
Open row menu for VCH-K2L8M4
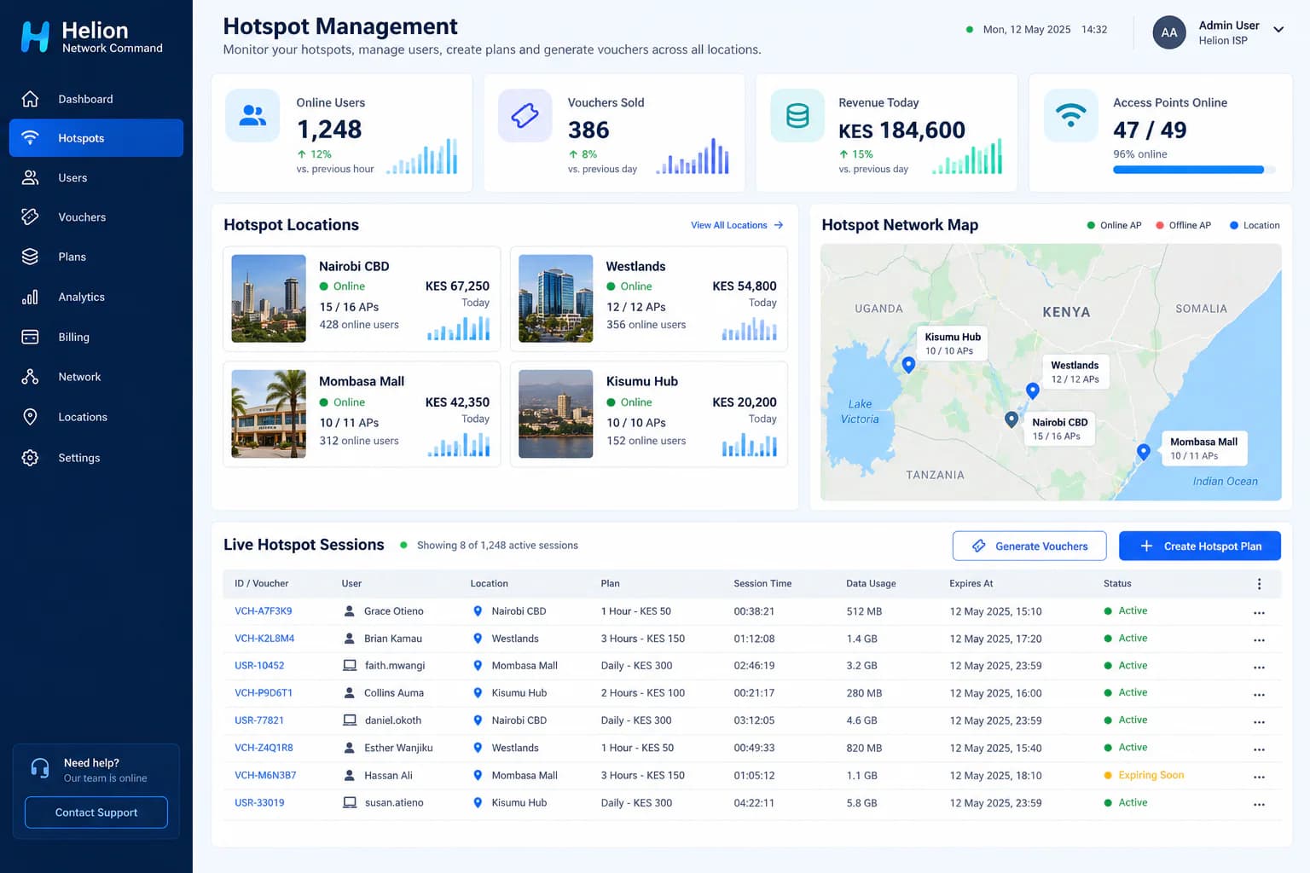(x=1259, y=640)
